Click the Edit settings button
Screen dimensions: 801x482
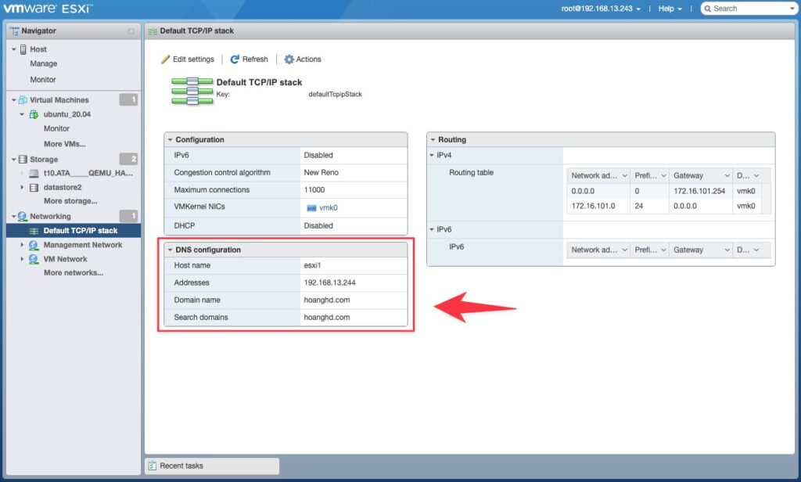coord(188,59)
